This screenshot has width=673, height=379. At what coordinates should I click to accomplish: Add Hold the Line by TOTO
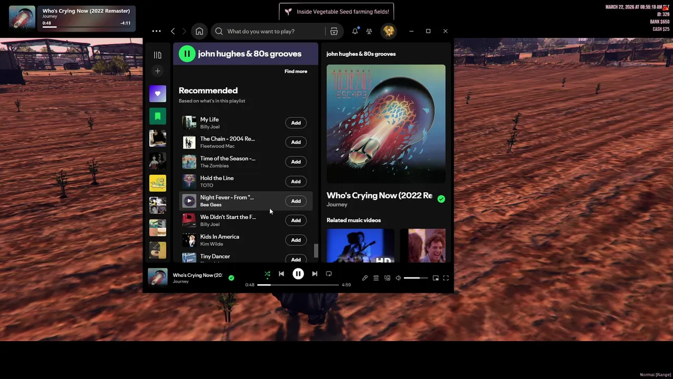(296, 182)
